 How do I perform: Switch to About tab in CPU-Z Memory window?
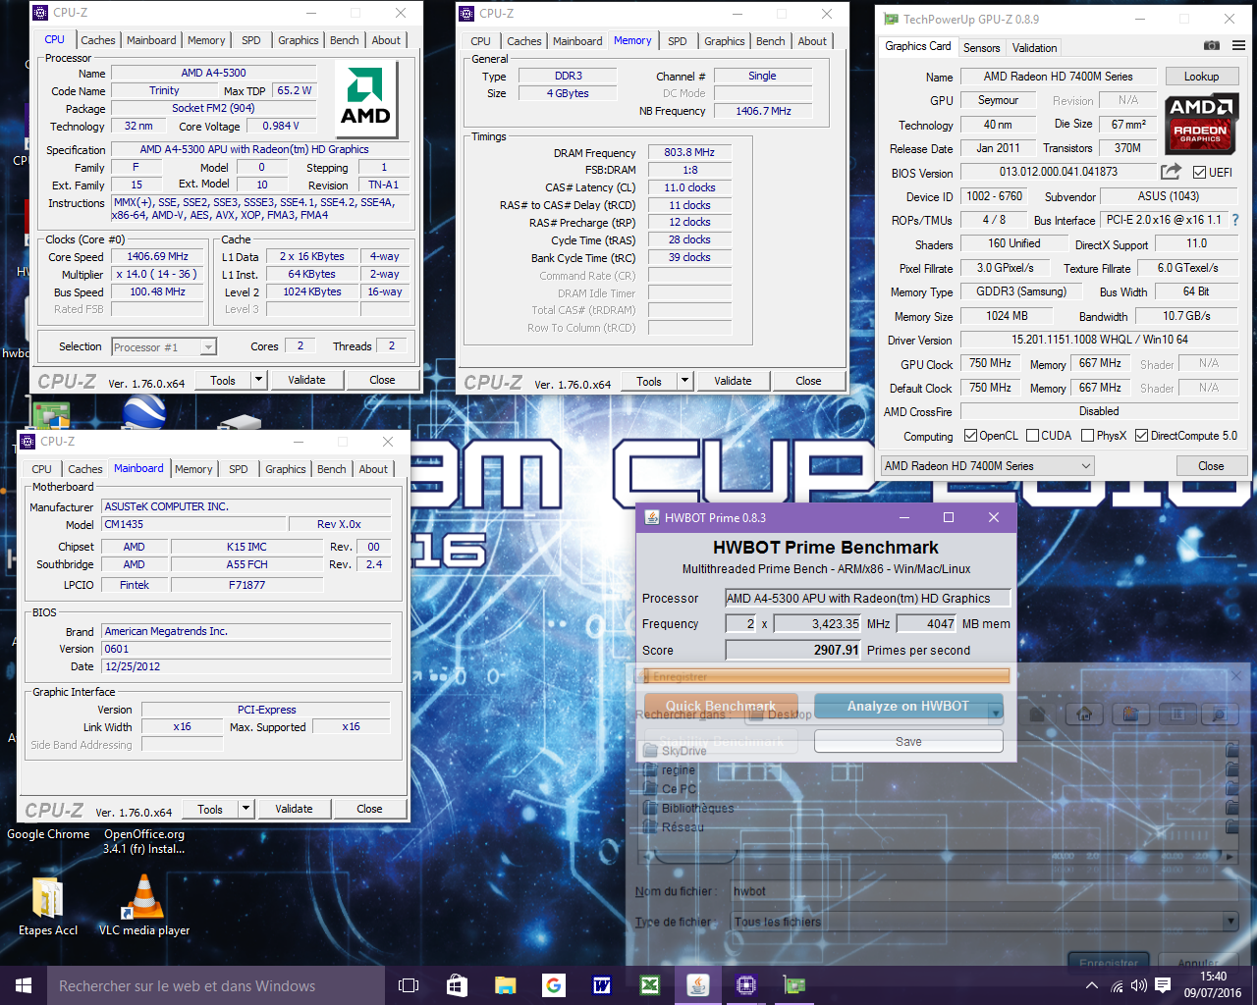[x=812, y=41]
